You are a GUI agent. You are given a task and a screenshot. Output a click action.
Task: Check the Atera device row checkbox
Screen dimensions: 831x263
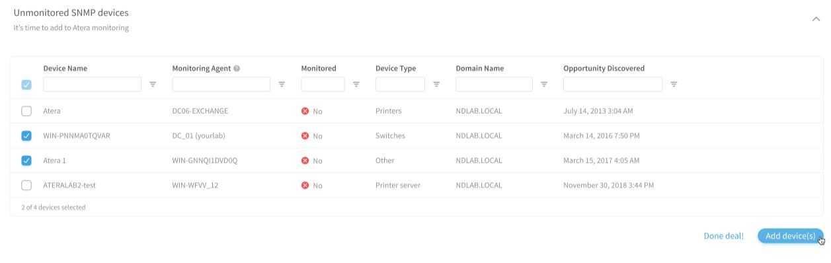[26, 111]
